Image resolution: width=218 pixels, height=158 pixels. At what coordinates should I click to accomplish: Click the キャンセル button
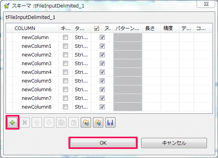pyautogui.click(x=174, y=143)
